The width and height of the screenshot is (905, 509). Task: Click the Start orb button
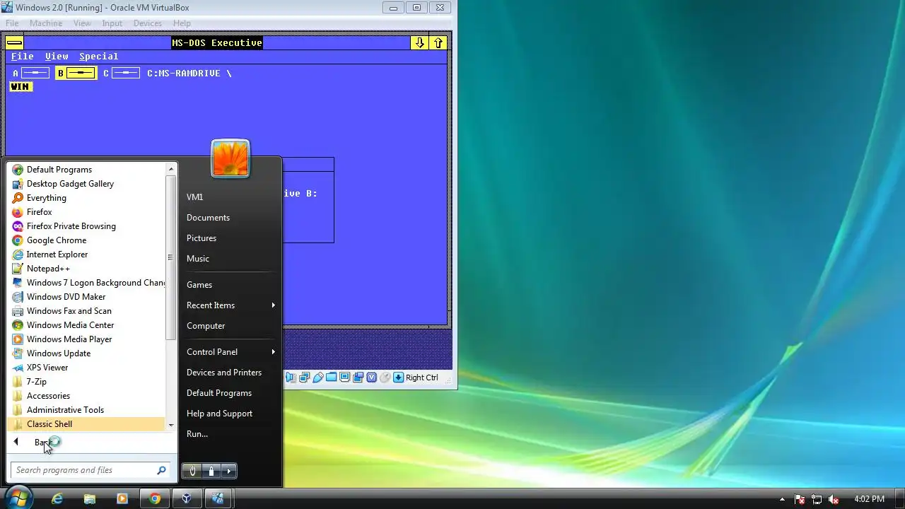tap(18, 498)
